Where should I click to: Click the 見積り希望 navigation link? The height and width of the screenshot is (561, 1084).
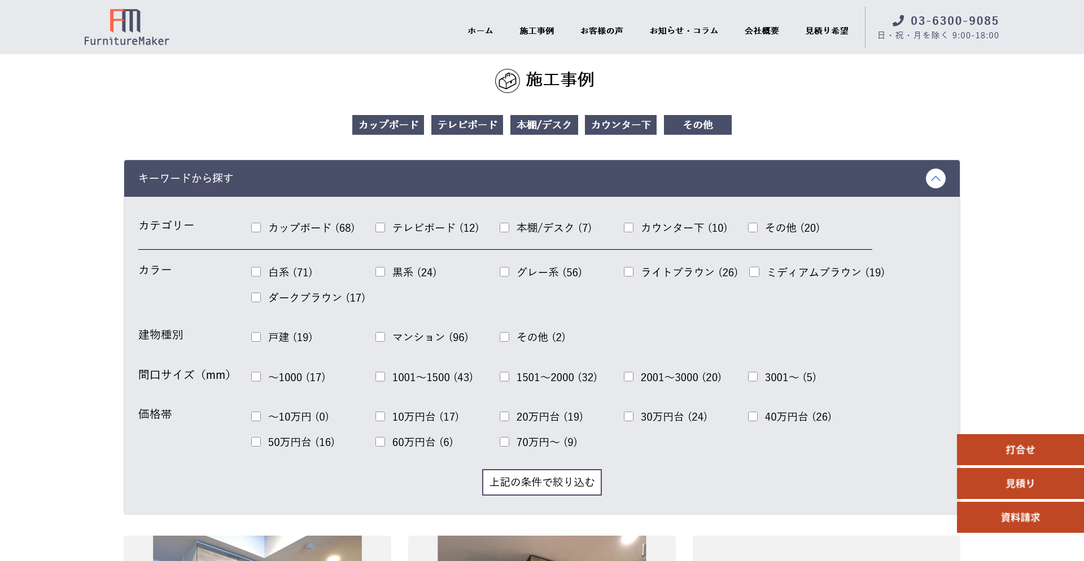click(x=827, y=31)
